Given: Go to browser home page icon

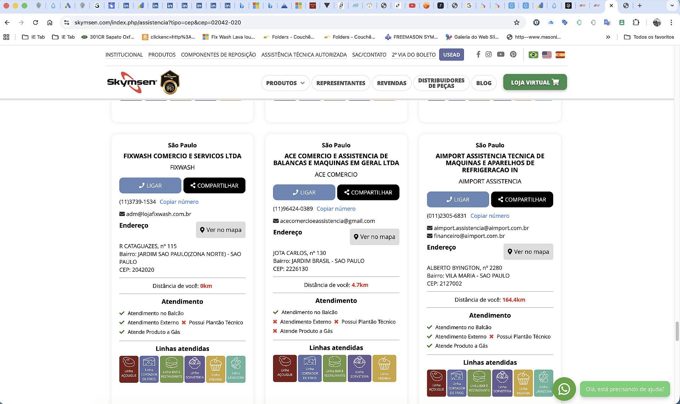Looking at the screenshot, I should coord(50,22).
